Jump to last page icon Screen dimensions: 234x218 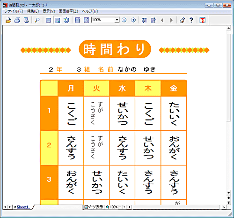tap(154, 20)
